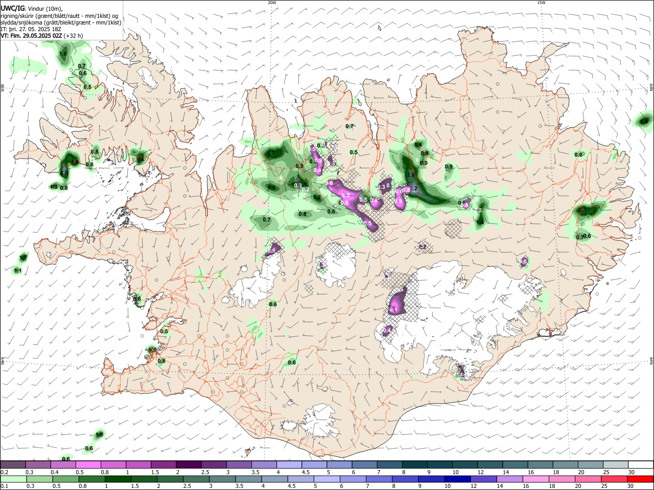Image resolution: width=654 pixels, height=490 pixels.
Task: Click the grey-green rain-legend swatch labeled 2.5
Action: click(x=196, y=479)
